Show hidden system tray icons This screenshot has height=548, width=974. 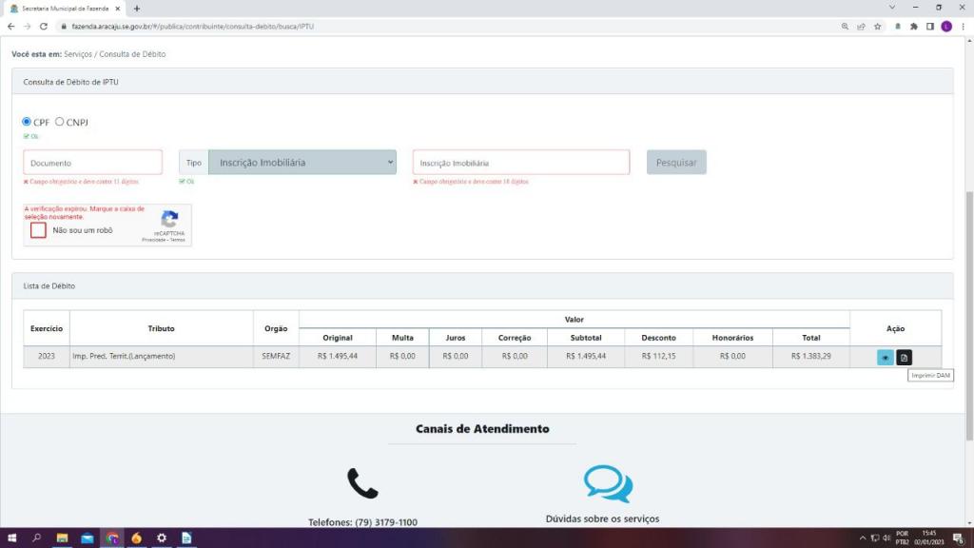tap(863, 538)
